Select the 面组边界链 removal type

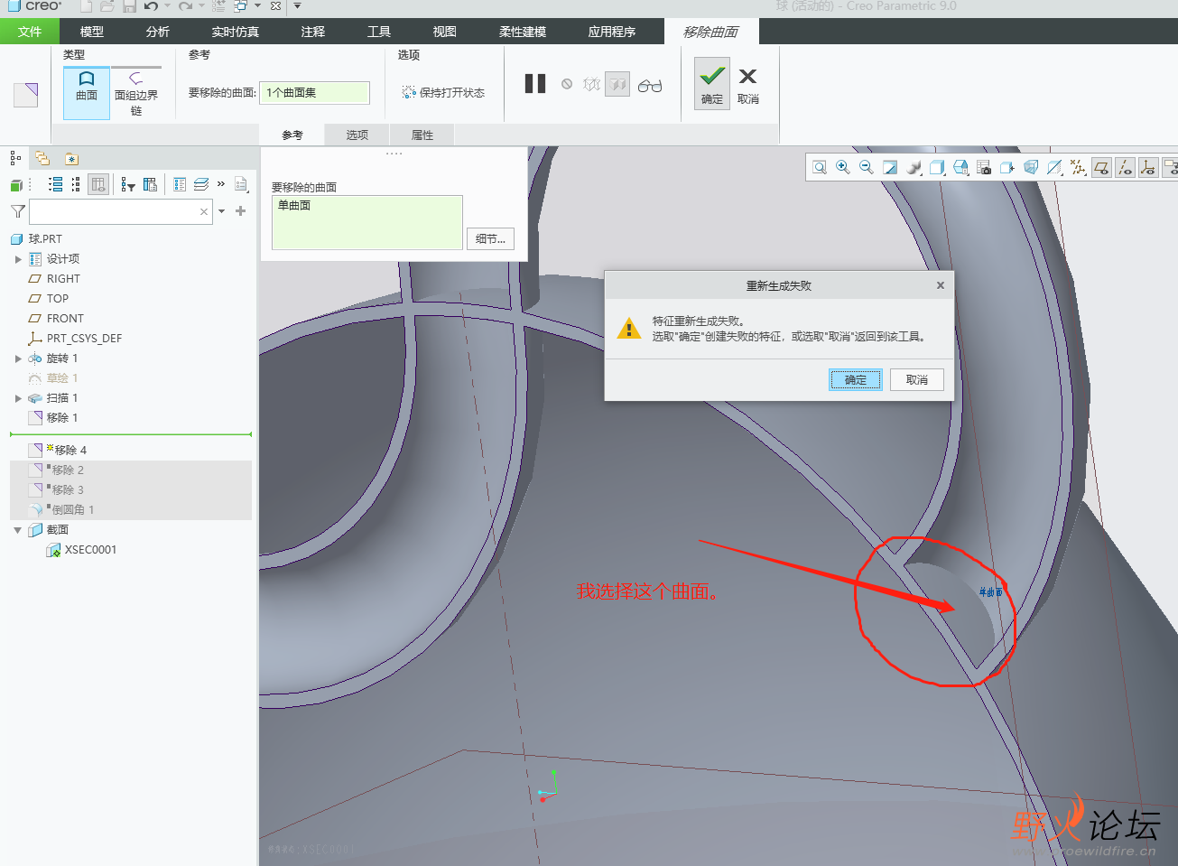(x=136, y=92)
